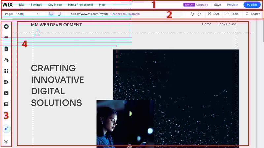Image resolution: width=264 pixels, height=148 pixels.
Task: Switch to mobile view icon
Action: tap(59, 14)
